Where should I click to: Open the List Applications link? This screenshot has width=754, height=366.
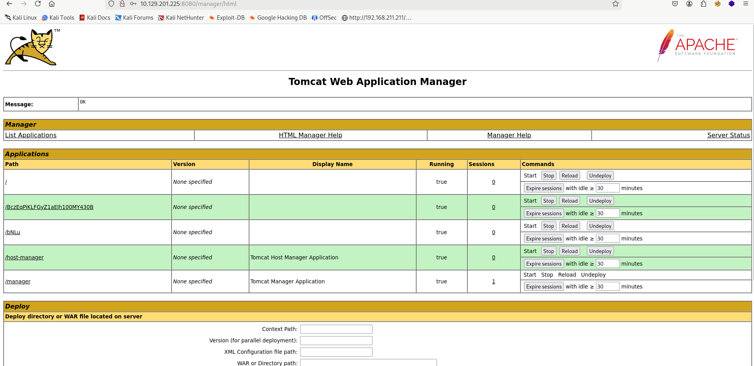(31, 135)
